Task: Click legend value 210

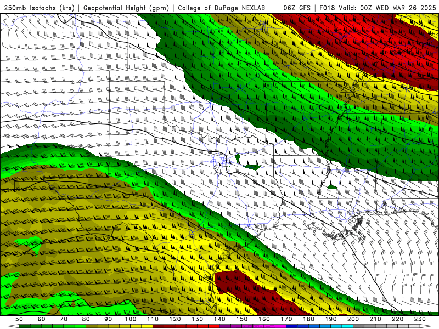Action: tap(375, 319)
